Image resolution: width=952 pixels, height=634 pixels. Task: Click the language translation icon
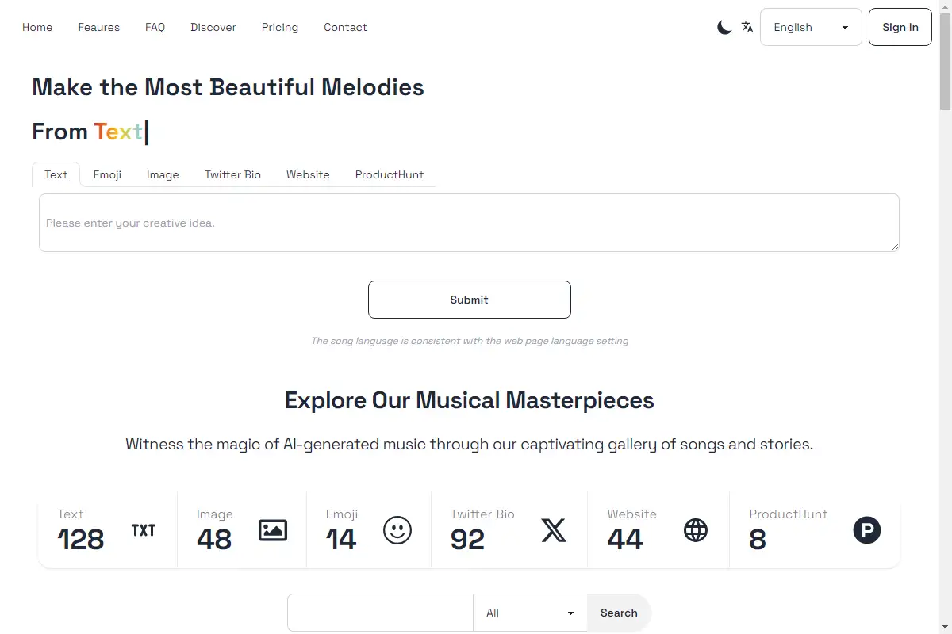click(747, 27)
